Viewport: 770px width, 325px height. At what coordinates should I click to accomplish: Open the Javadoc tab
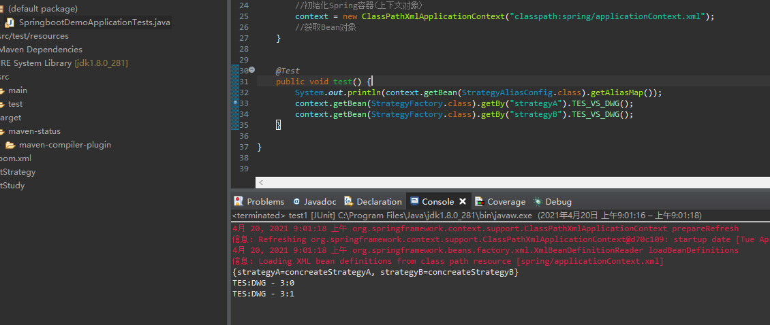tap(315, 201)
